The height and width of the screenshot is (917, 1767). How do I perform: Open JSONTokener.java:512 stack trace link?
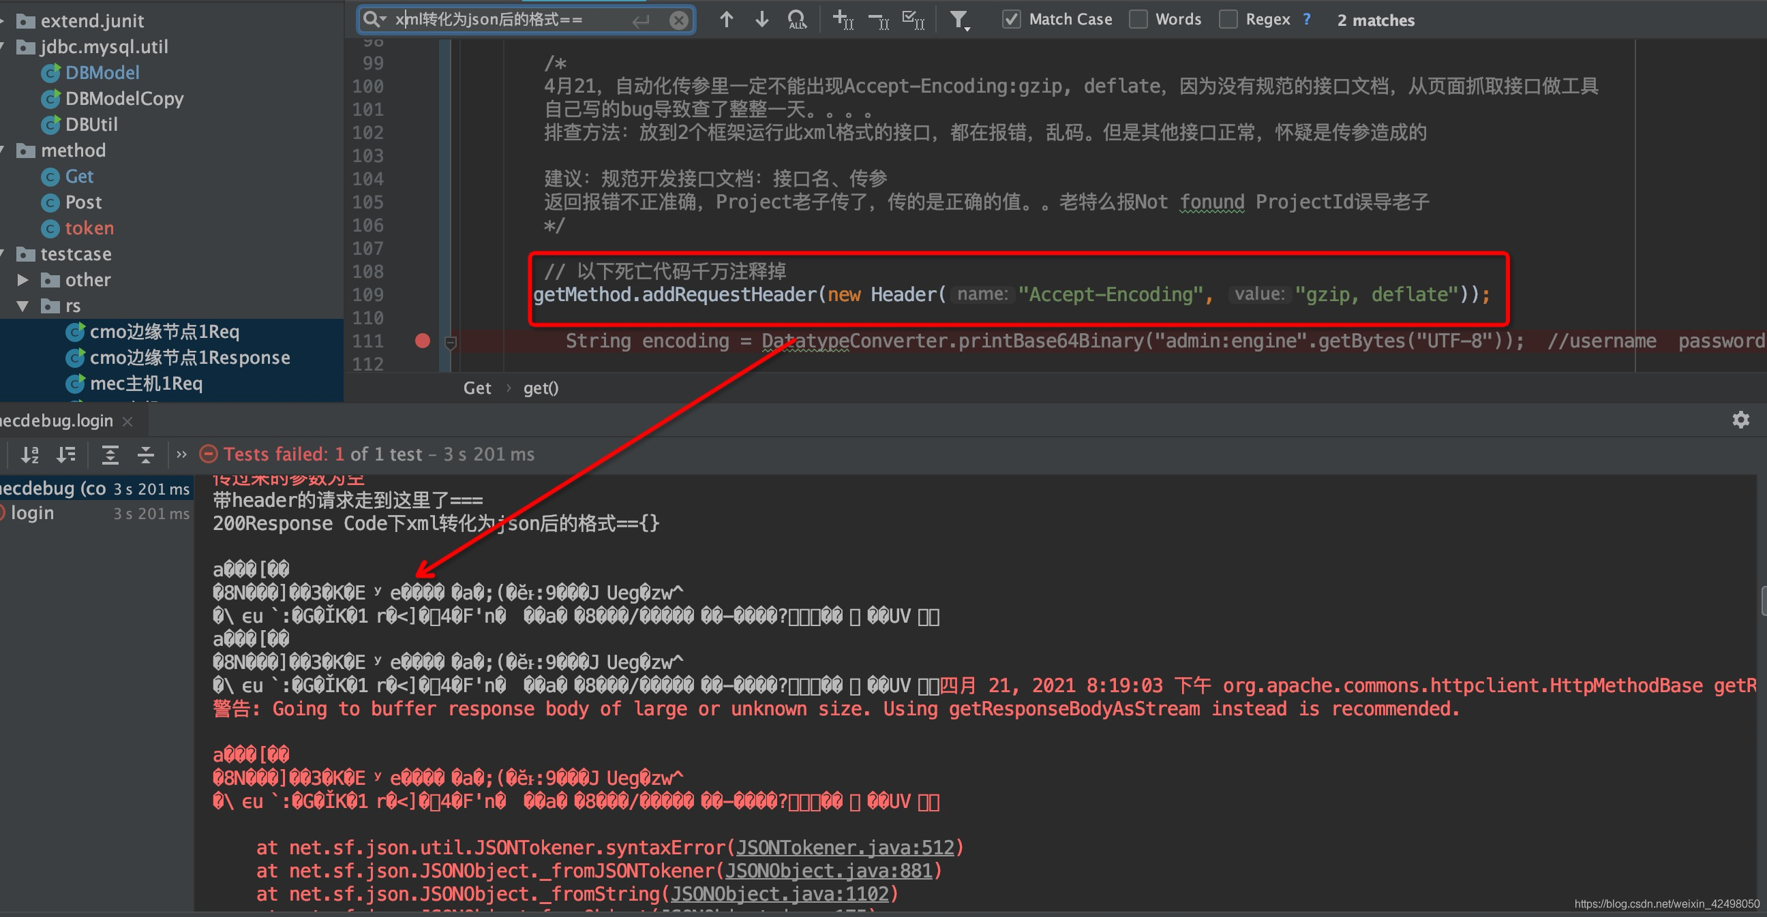845,848
